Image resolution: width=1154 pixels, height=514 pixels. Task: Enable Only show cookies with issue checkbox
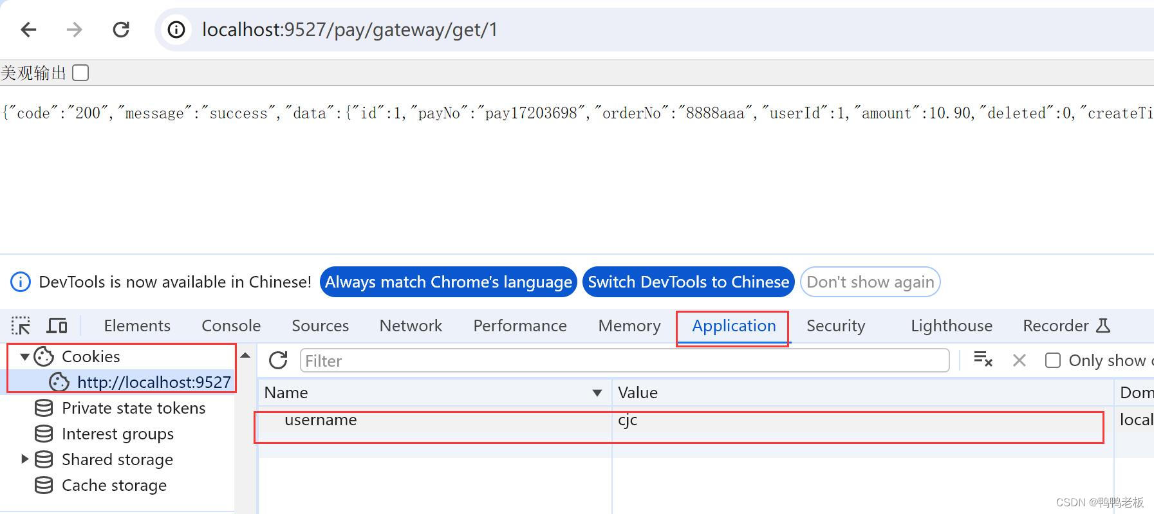tap(1053, 360)
